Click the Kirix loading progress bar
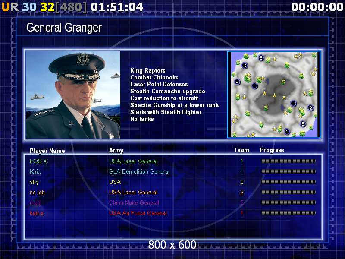The width and height of the screenshot is (345, 259). [289, 171]
